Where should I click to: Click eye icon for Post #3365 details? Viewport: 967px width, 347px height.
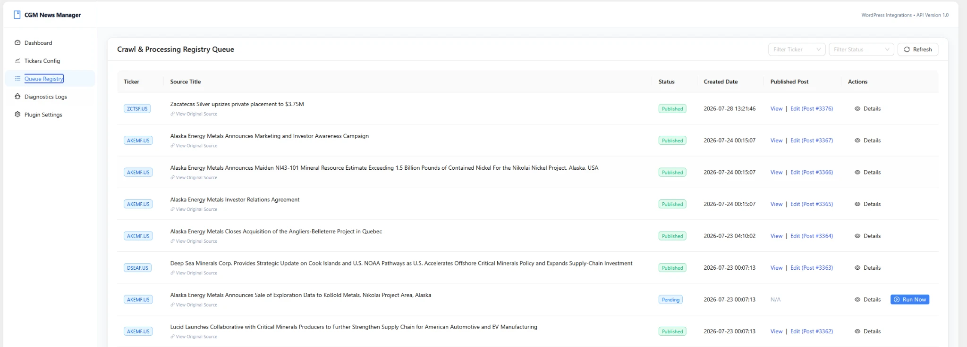857,204
